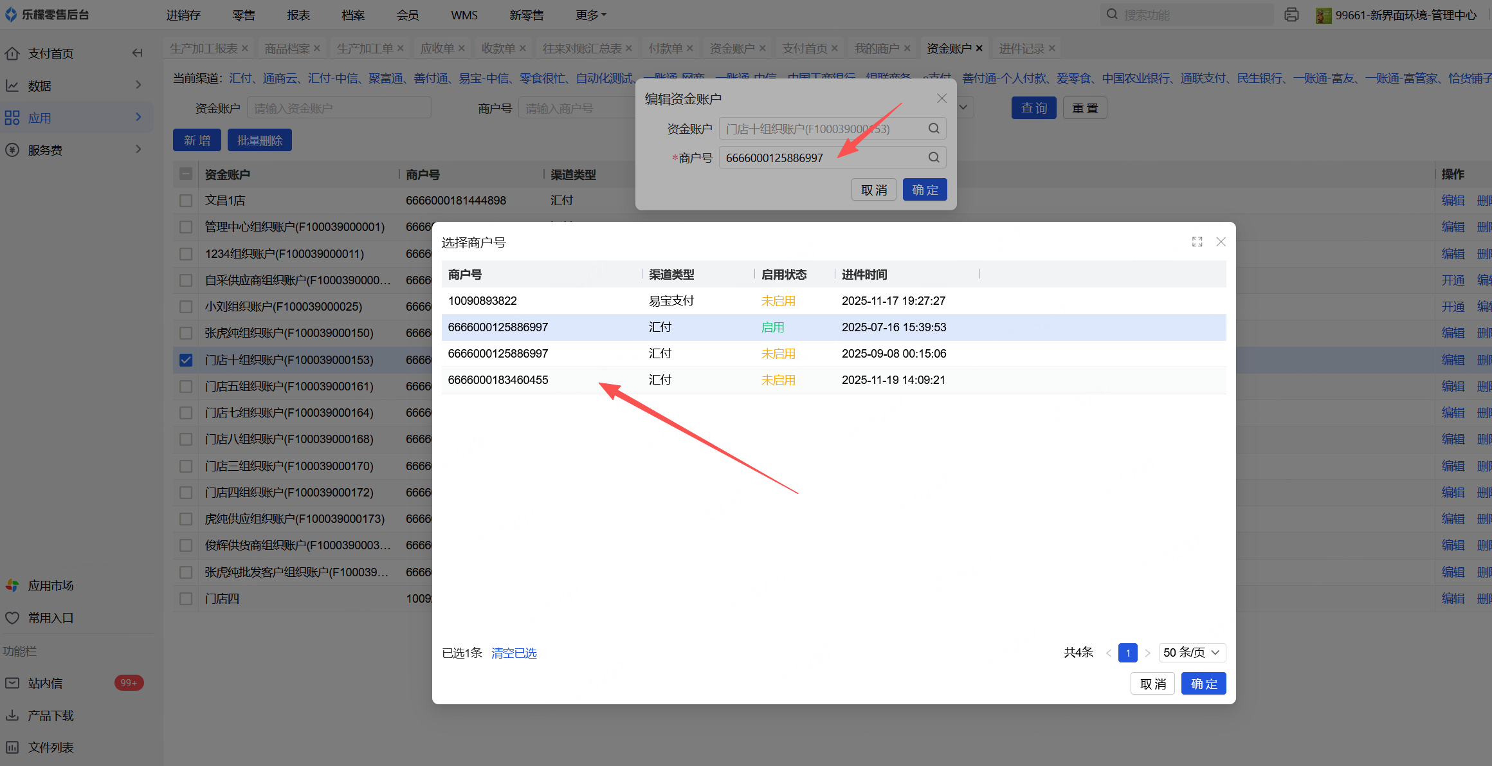Open 应用市场 colorful icon
1492x766 pixels.
(x=12, y=585)
